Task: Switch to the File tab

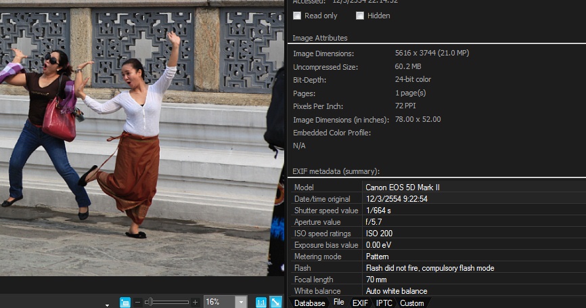Action: pyautogui.click(x=338, y=302)
